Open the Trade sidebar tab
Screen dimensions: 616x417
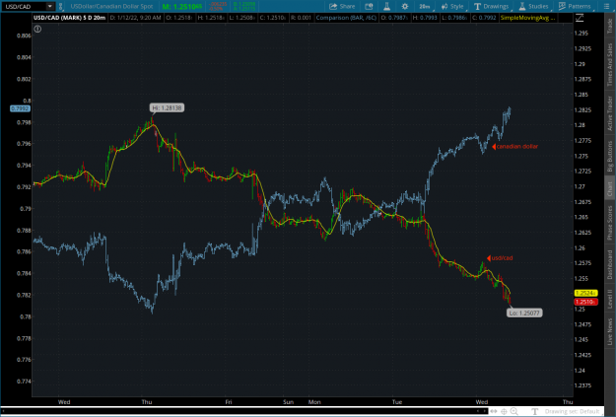610,26
